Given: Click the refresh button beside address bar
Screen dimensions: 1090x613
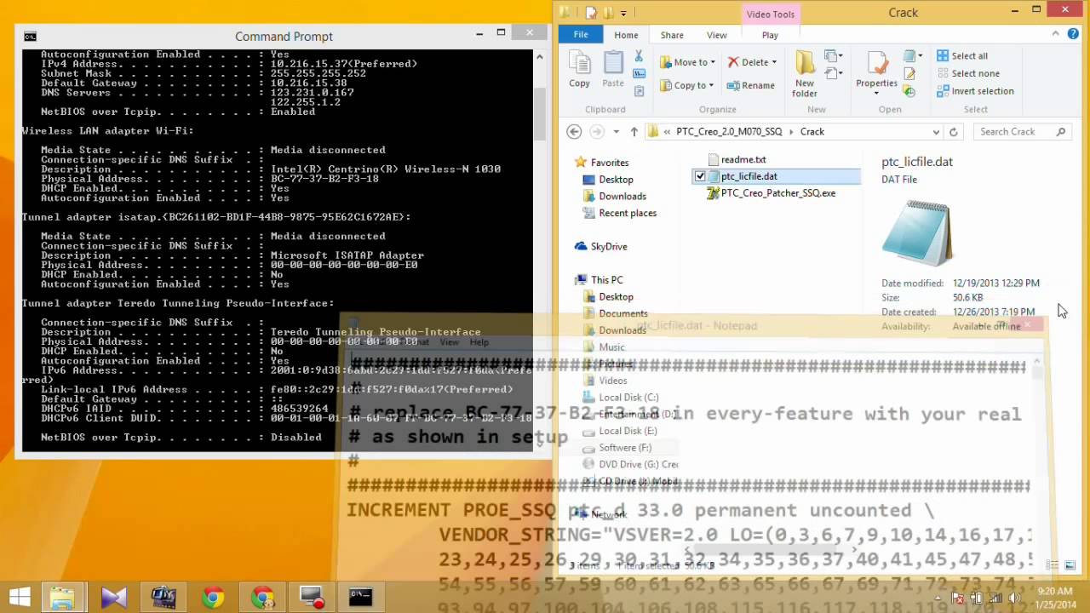Looking at the screenshot, I should 953,132.
